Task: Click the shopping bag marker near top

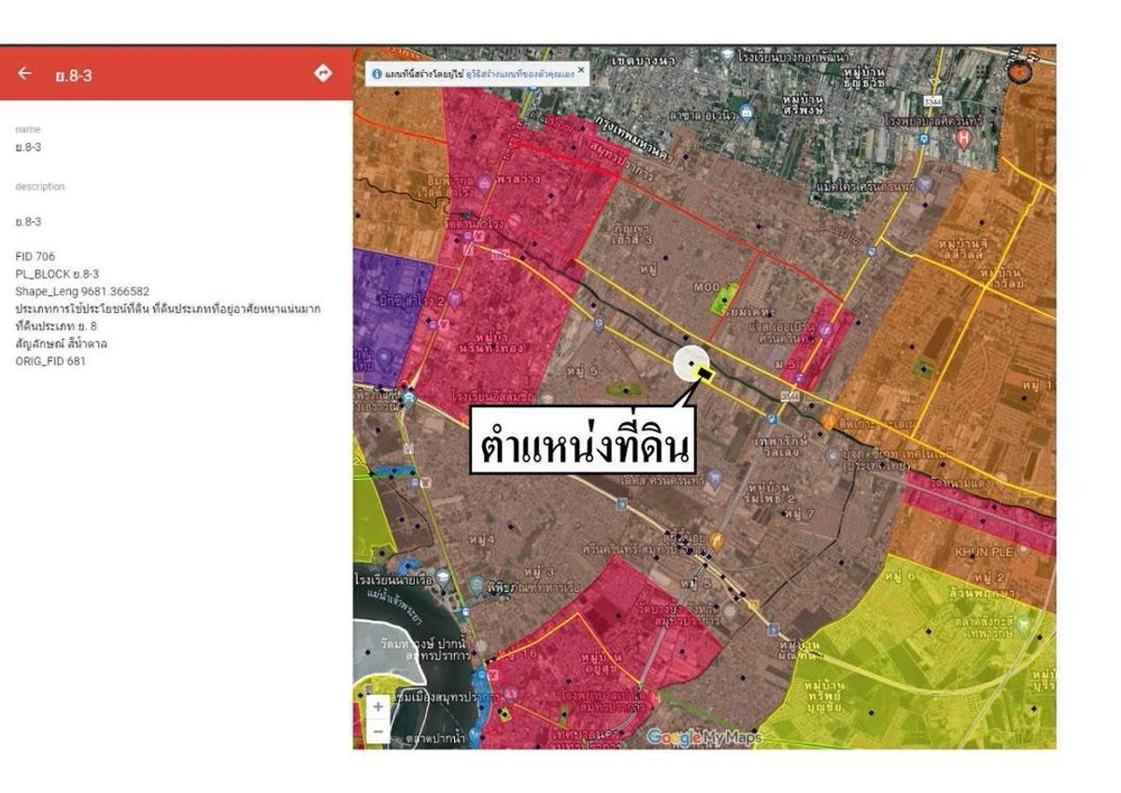Action: [x=745, y=113]
